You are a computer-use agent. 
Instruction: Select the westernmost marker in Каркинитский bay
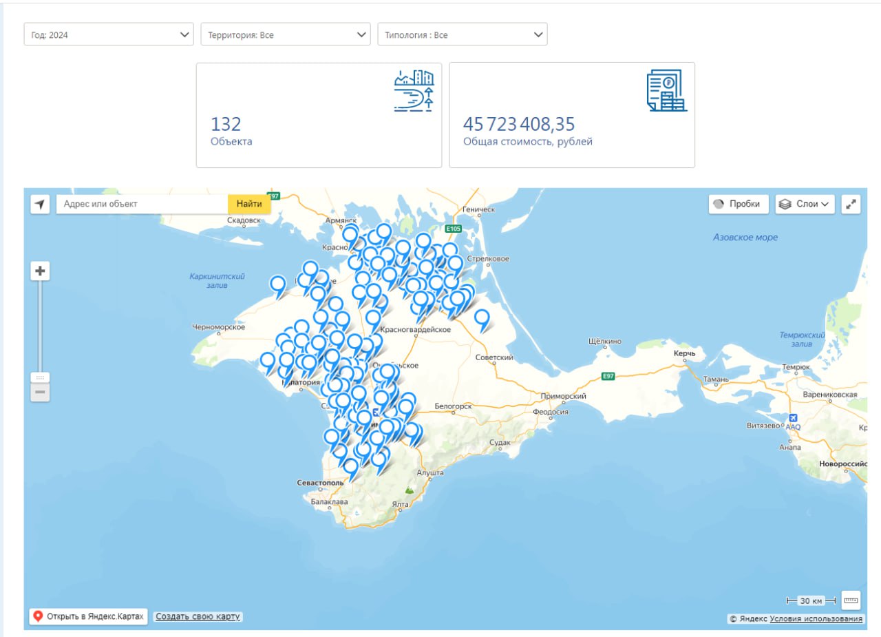278,284
